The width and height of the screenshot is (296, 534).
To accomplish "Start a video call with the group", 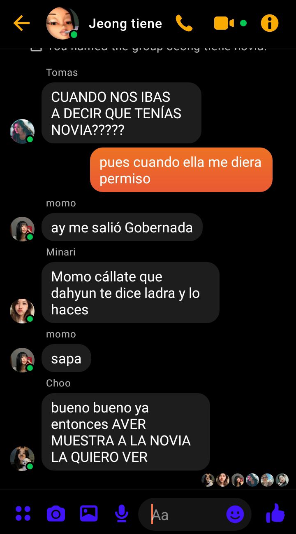I will 224,23.
